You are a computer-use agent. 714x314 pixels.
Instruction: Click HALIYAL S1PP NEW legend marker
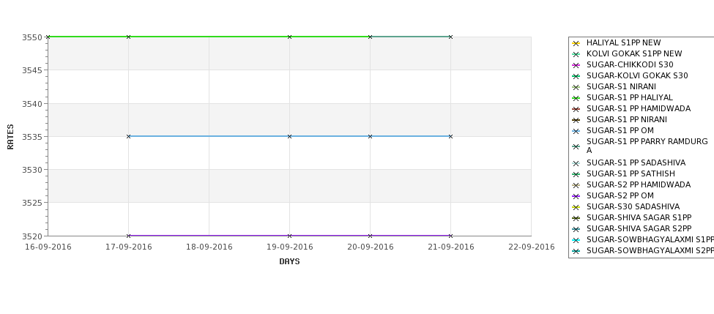[576, 43]
